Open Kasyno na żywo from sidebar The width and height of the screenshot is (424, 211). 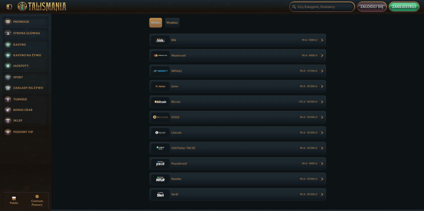coord(27,55)
